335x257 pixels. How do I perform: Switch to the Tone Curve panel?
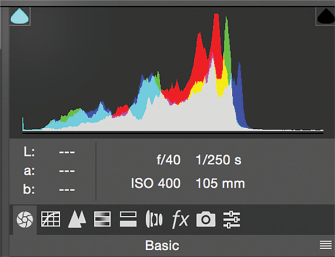[51, 220]
